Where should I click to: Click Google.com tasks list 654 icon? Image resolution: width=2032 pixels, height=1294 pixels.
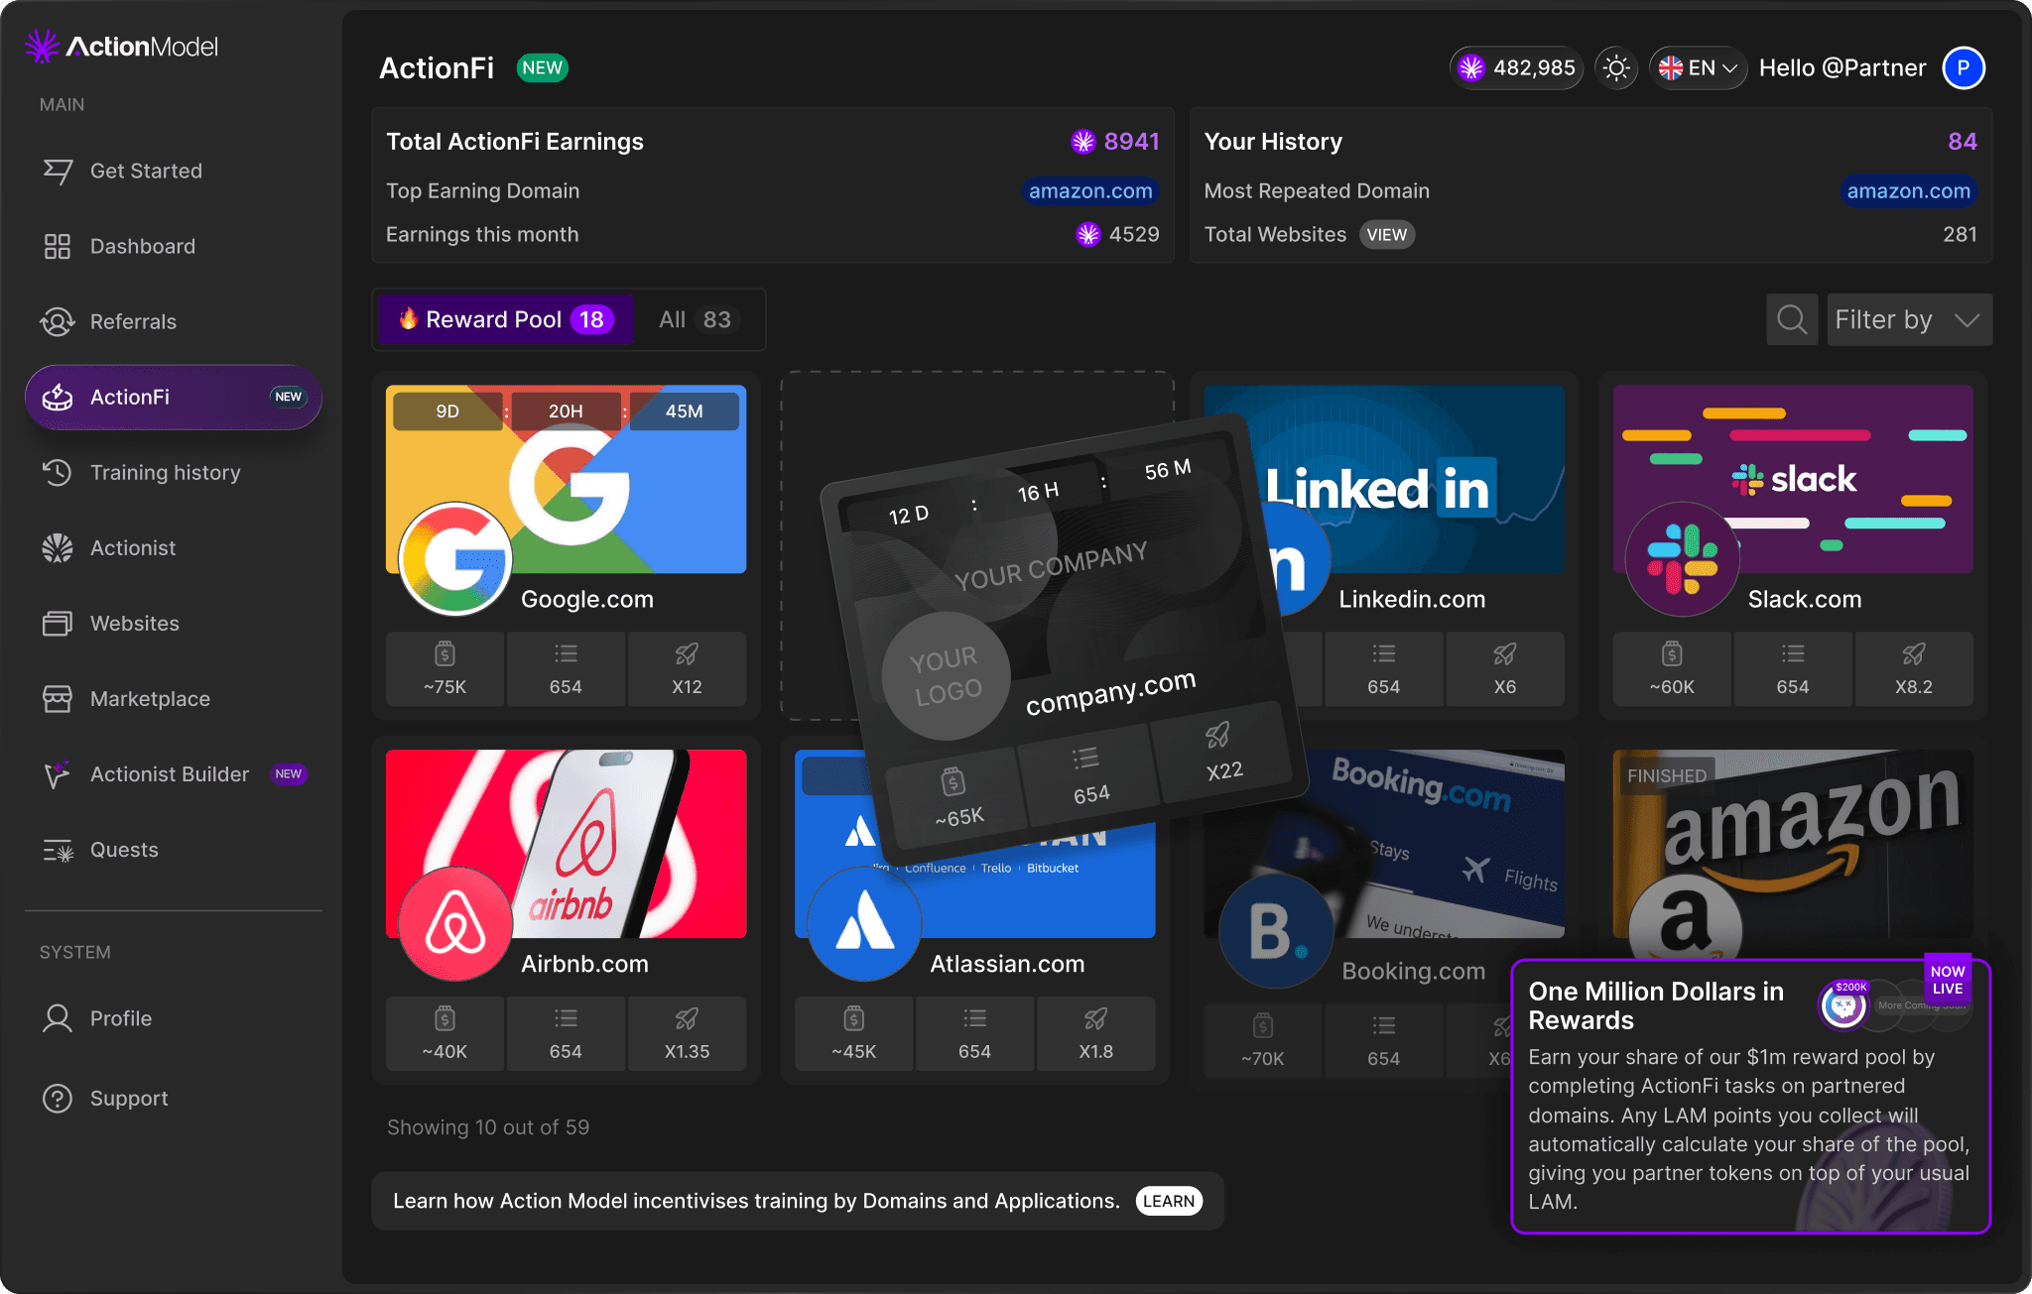coord(566,654)
